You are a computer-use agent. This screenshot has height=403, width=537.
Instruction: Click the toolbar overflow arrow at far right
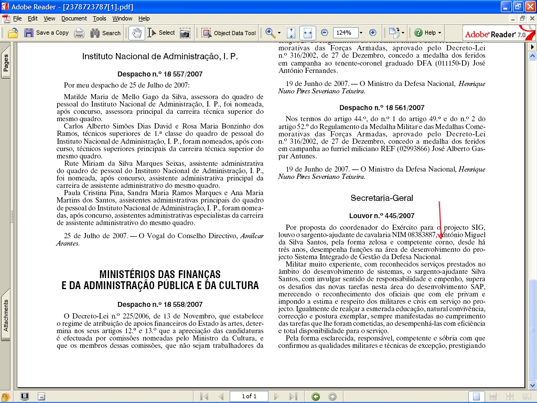tap(532, 47)
